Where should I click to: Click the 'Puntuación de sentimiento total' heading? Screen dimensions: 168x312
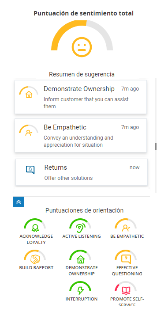83,13
